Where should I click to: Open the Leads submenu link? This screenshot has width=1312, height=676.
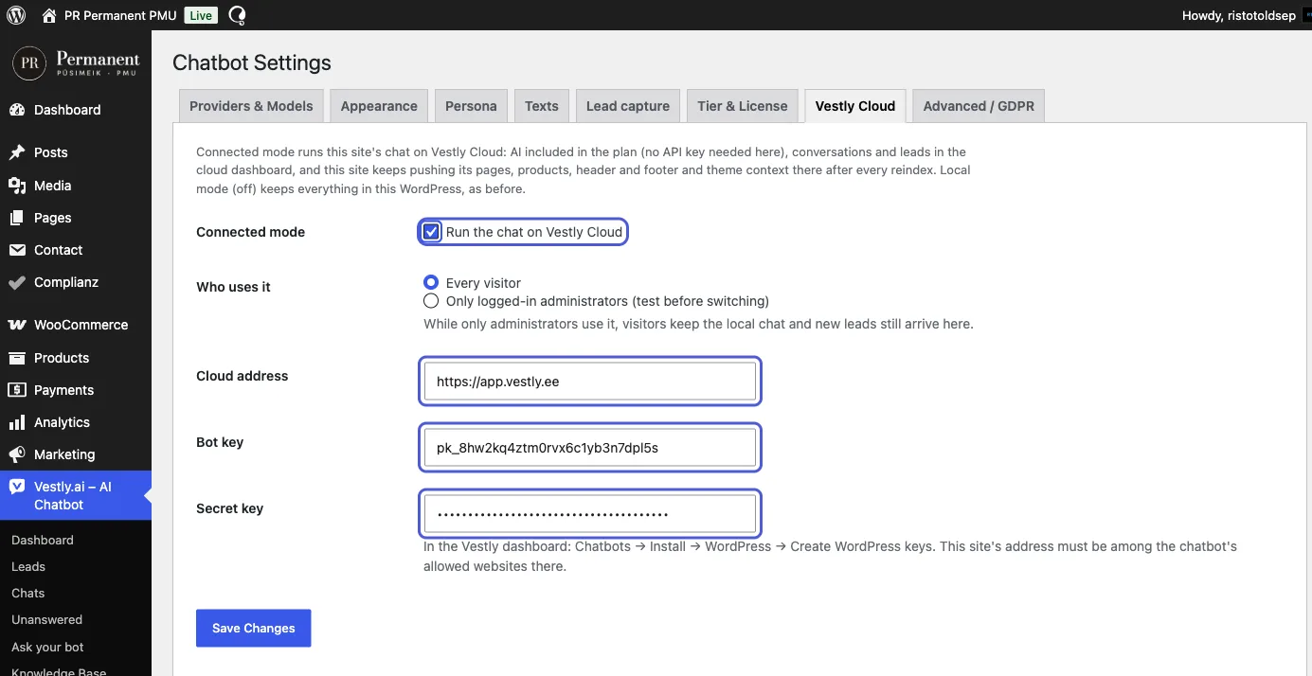pyautogui.click(x=28, y=566)
